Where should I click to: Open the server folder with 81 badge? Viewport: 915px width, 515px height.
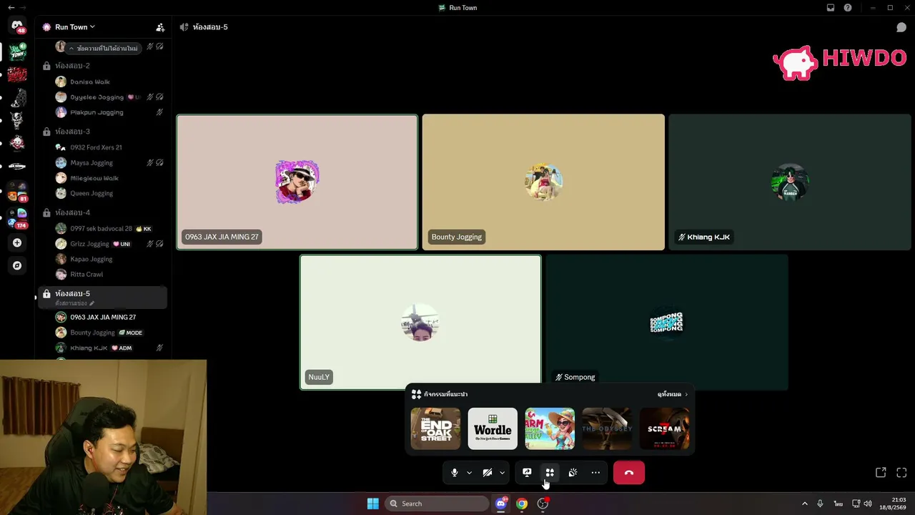click(17, 192)
